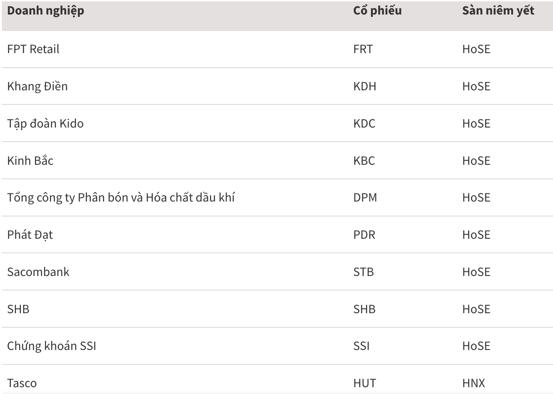553x394 pixels.
Task: Select the Khang Điền company name
Action: click(37, 86)
